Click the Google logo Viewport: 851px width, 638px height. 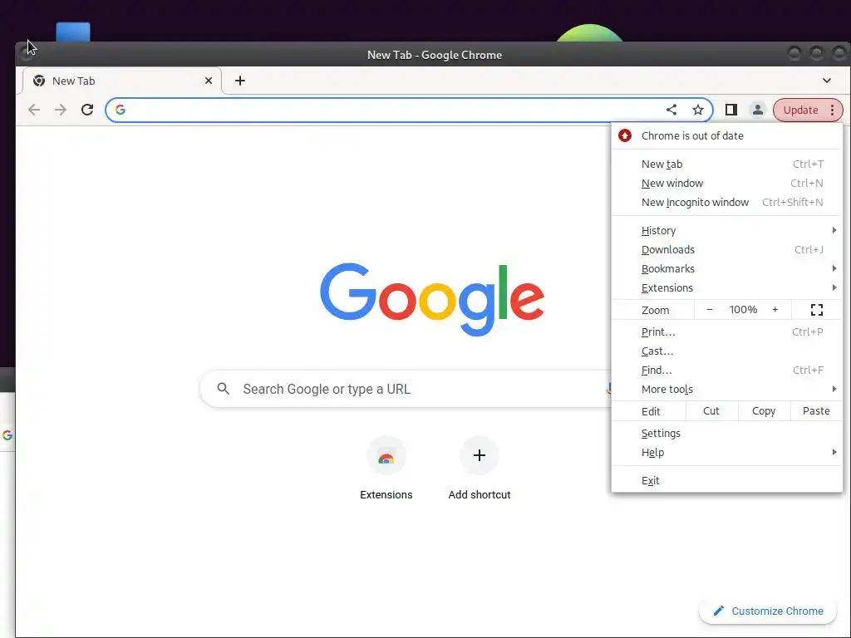pyautogui.click(x=432, y=299)
